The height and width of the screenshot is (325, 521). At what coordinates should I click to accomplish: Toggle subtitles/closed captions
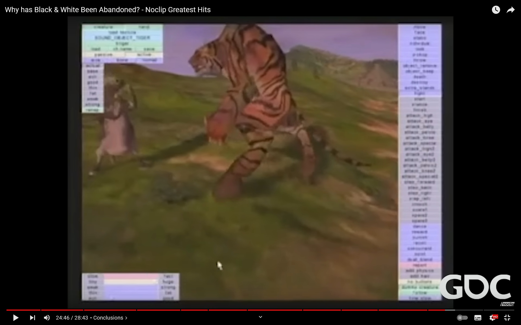click(478, 318)
